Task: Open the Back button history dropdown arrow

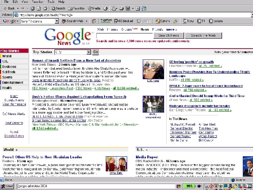Action: tap(18, 8)
